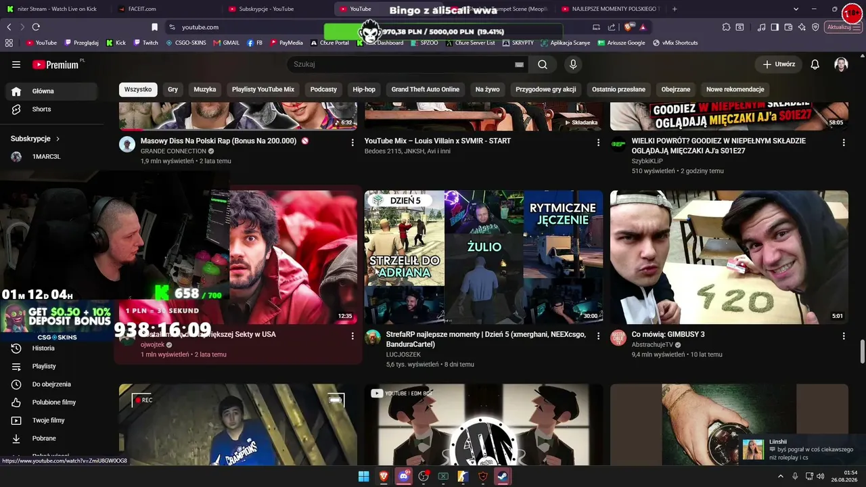Select the Gry filter chip
Screen dimensions: 866x487
(173, 89)
